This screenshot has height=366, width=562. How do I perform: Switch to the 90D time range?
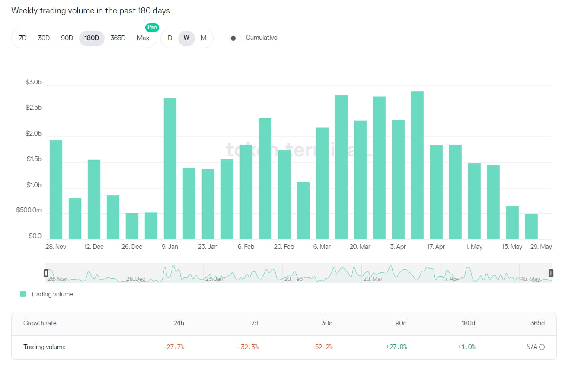[x=67, y=38]
